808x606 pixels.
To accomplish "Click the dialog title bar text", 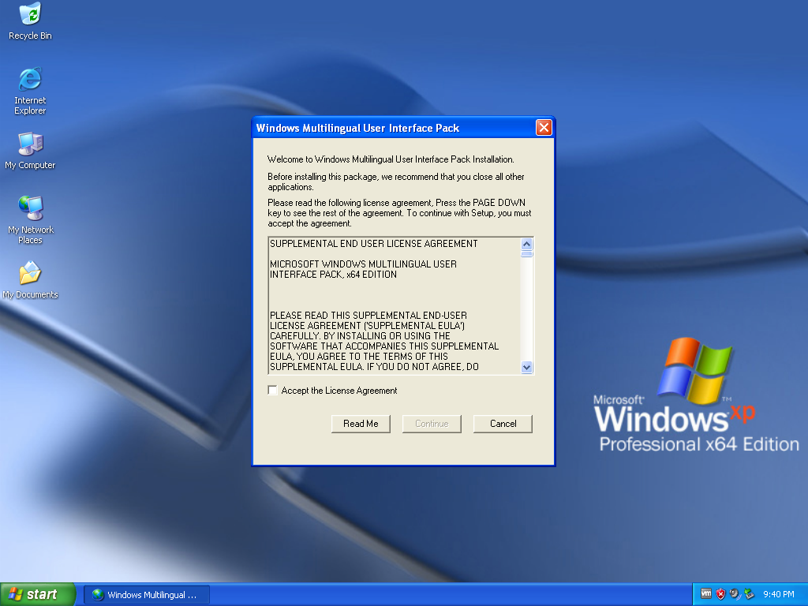I will pos(357,128).
